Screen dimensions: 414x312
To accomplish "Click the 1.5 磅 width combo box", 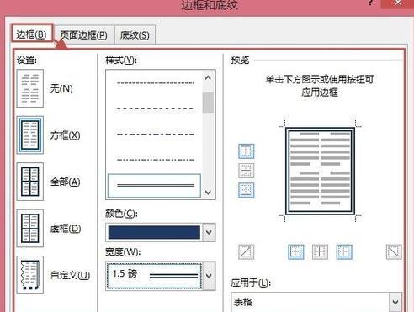I will click(161, 276).
